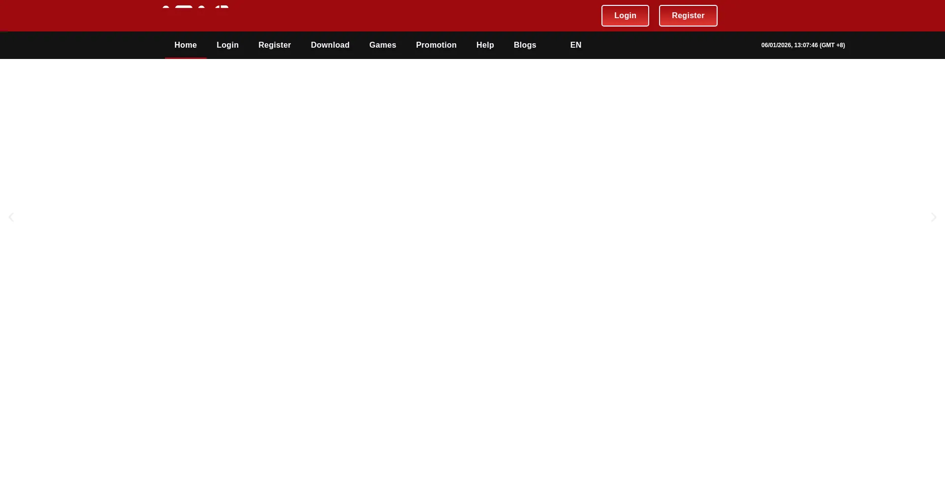This screenshot has height=488, width=945.
Task: Click the GMT +8 timezone text
Action: click(832, 45)
